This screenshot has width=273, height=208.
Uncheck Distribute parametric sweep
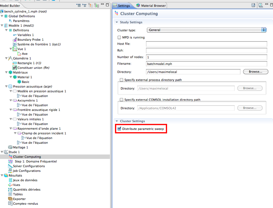(x=119, y=129)
